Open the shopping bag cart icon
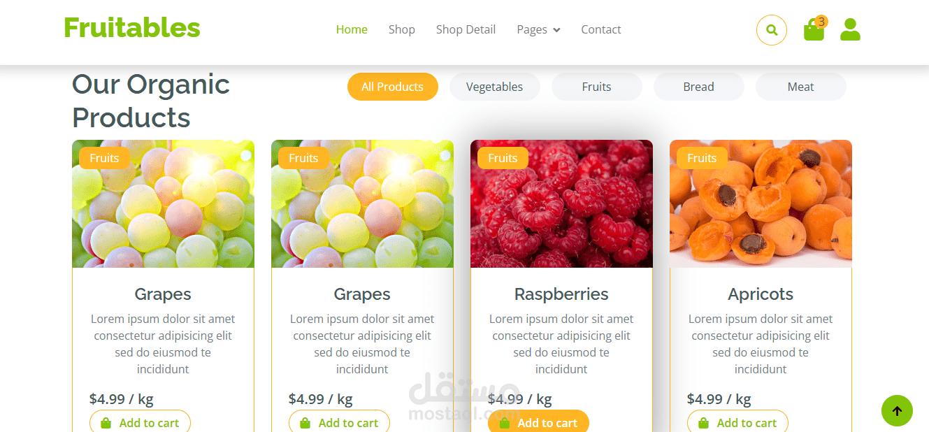 pos(814,29)
